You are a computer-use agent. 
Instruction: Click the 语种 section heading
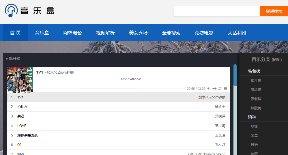[x=252, y=117]
